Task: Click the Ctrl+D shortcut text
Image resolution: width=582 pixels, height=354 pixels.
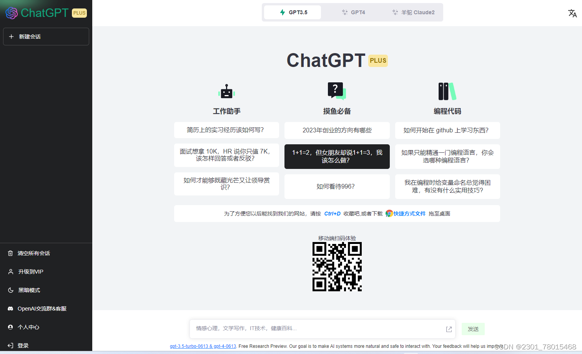Action: coord(333,214)
